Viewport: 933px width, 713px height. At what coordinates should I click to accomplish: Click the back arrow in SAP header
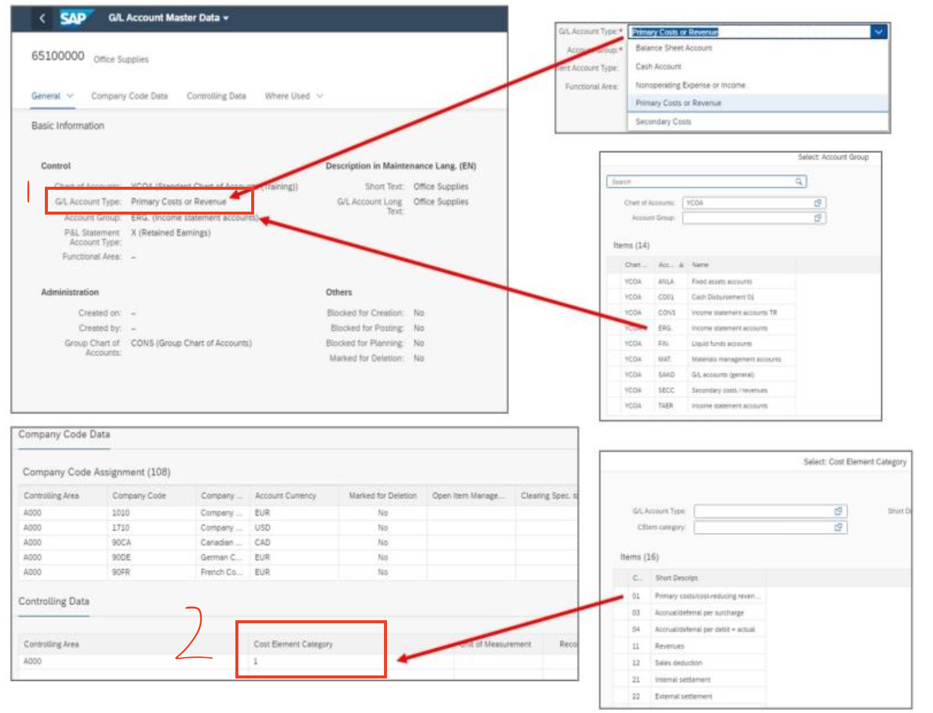pos(42,18)
